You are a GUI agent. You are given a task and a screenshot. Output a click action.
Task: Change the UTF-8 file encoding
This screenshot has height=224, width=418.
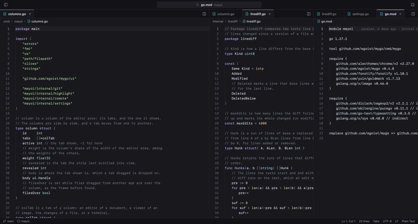click(x=387, y=221)
